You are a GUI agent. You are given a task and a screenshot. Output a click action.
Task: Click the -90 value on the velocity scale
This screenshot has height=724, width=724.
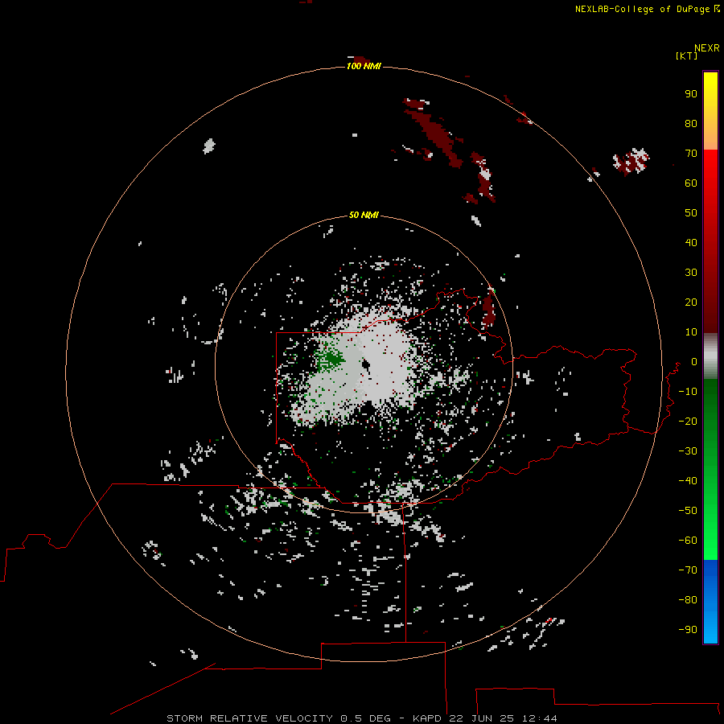click(x=688, y=630)
